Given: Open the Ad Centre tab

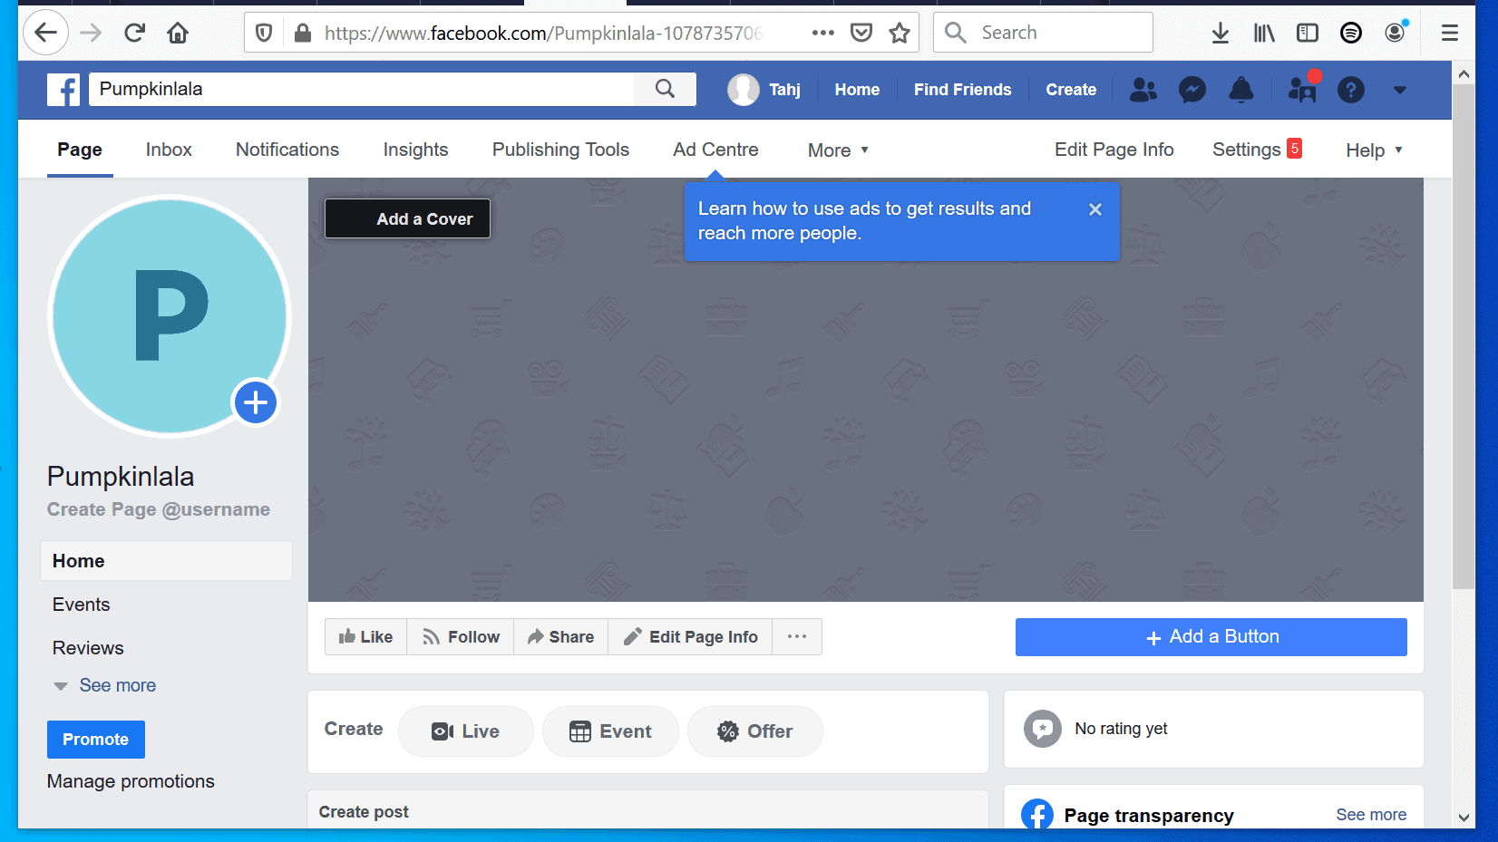Looking at the screenshot, I should tap(715, 150).
